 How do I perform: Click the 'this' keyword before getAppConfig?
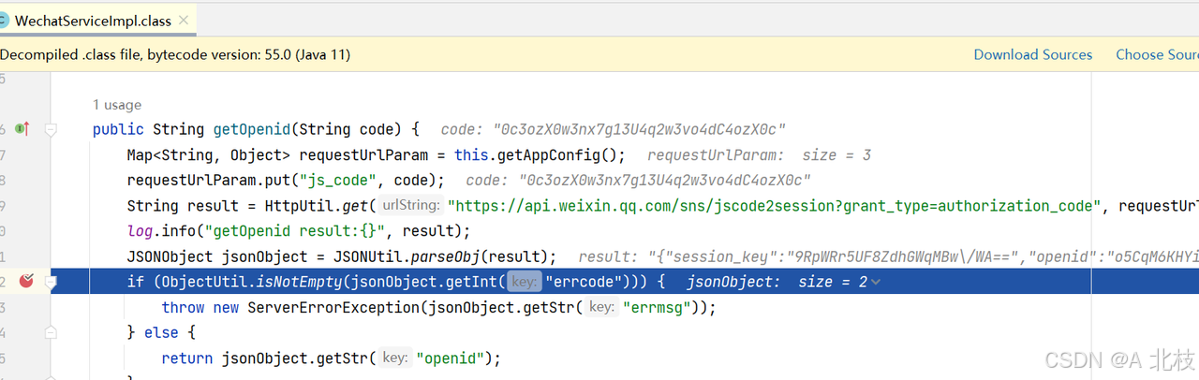(x=471, y=154)
